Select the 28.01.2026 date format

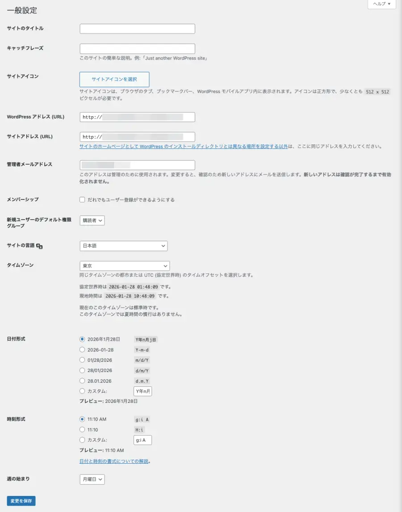click(82, 381)
